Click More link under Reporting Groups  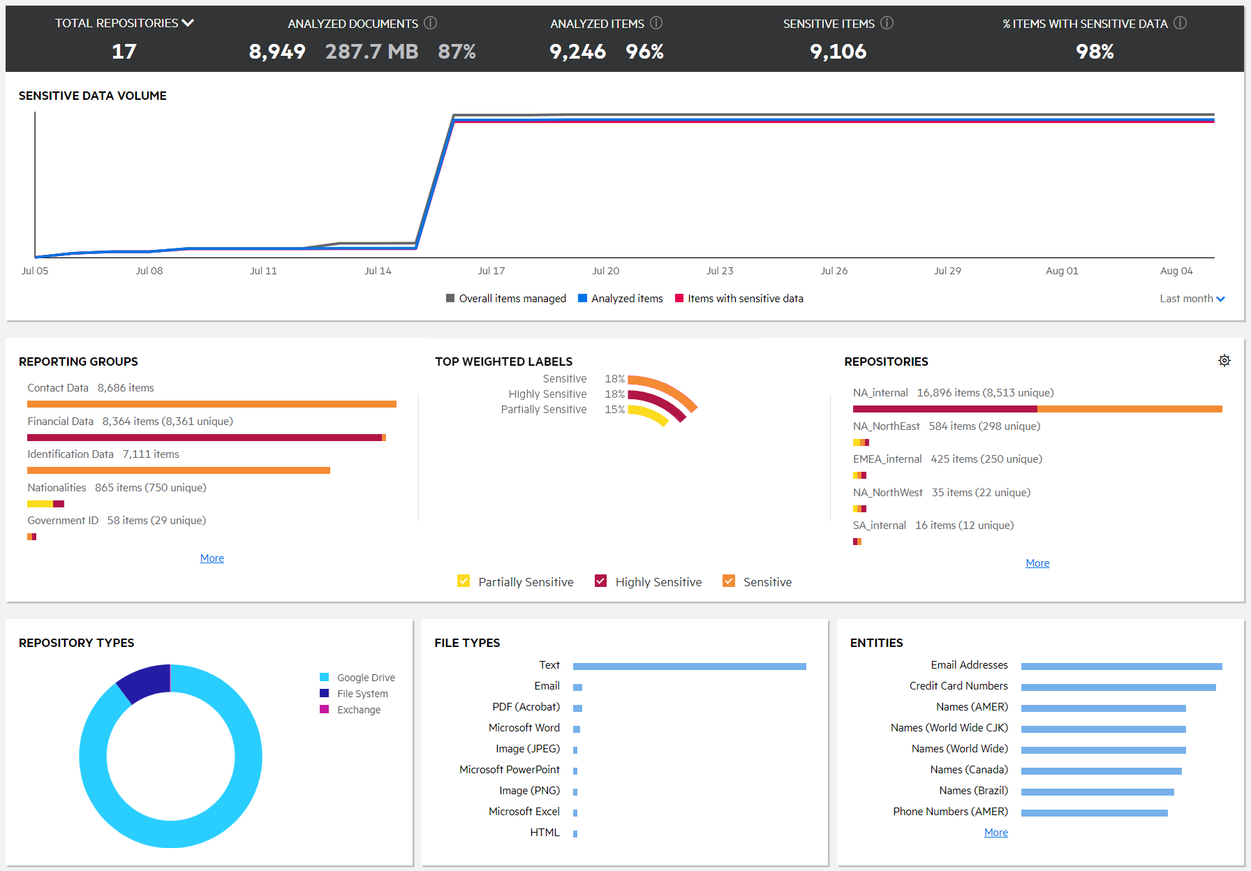(212, 558)
